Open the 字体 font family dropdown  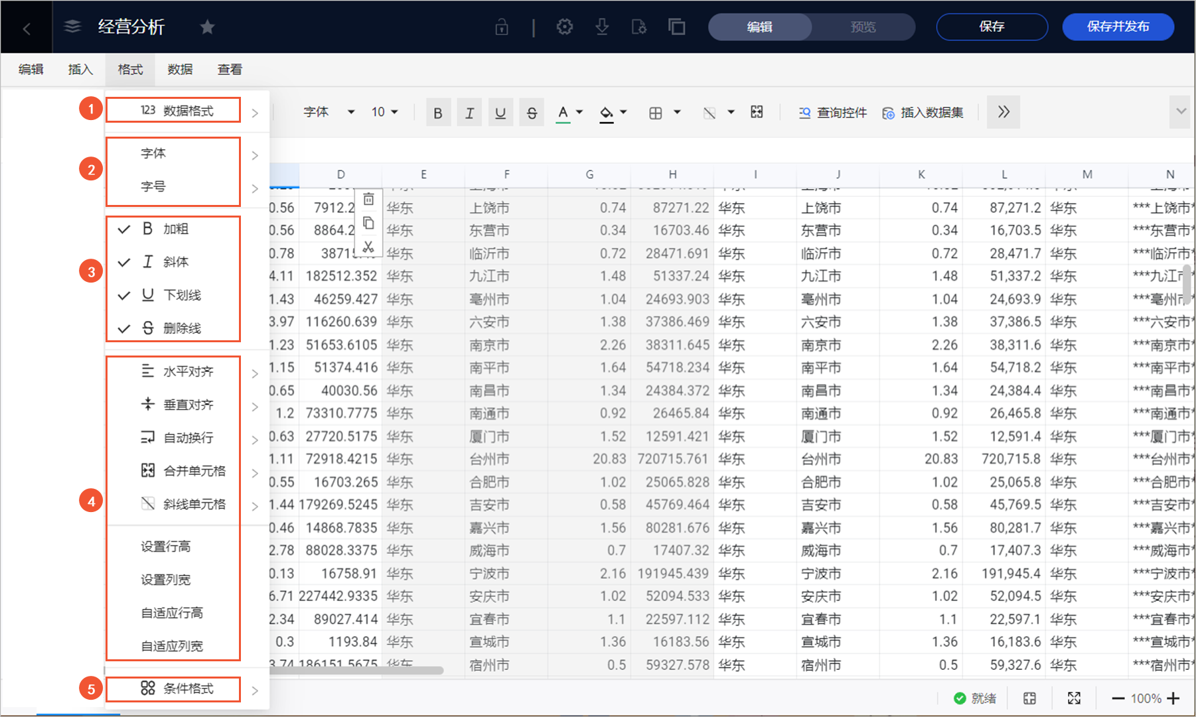[329, 112]
